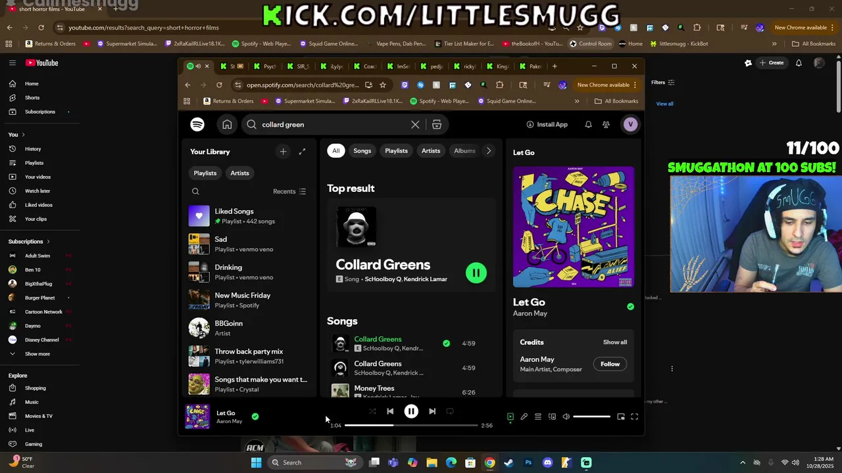842x473 pixels.
Task: Select the All search filter chip
Action: (x=335, y=151)
